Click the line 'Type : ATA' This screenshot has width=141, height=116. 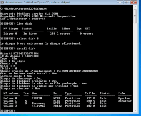click(9, 59)
